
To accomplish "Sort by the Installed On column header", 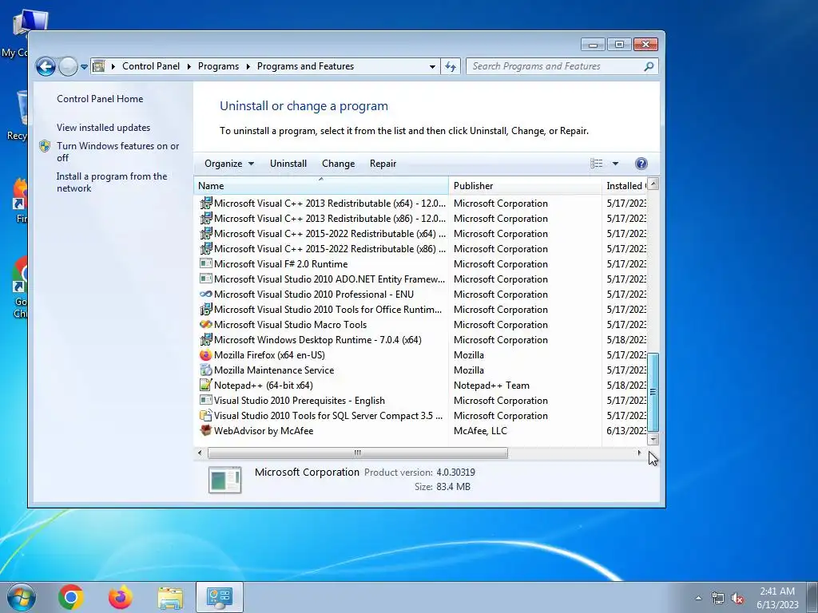I will click(625, 185).
